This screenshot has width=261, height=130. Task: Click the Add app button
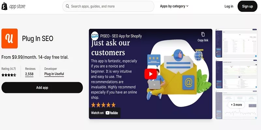click(42, 87)
